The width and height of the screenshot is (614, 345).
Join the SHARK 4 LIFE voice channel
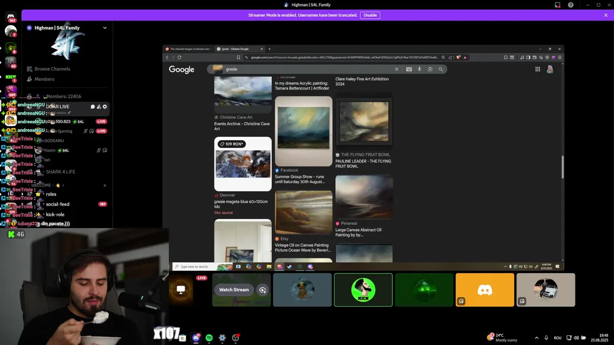[60, 172]
